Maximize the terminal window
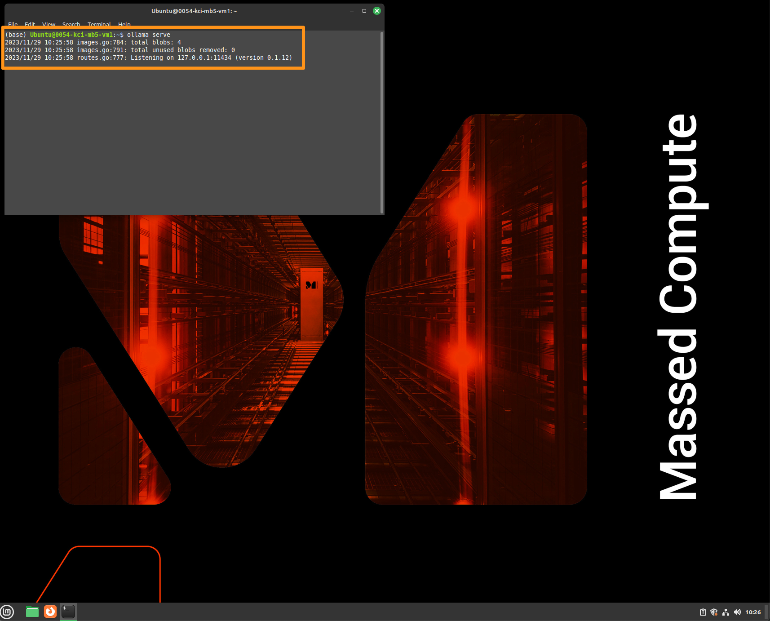This screenshot has width=770, height=621. (x=364, y=11)
